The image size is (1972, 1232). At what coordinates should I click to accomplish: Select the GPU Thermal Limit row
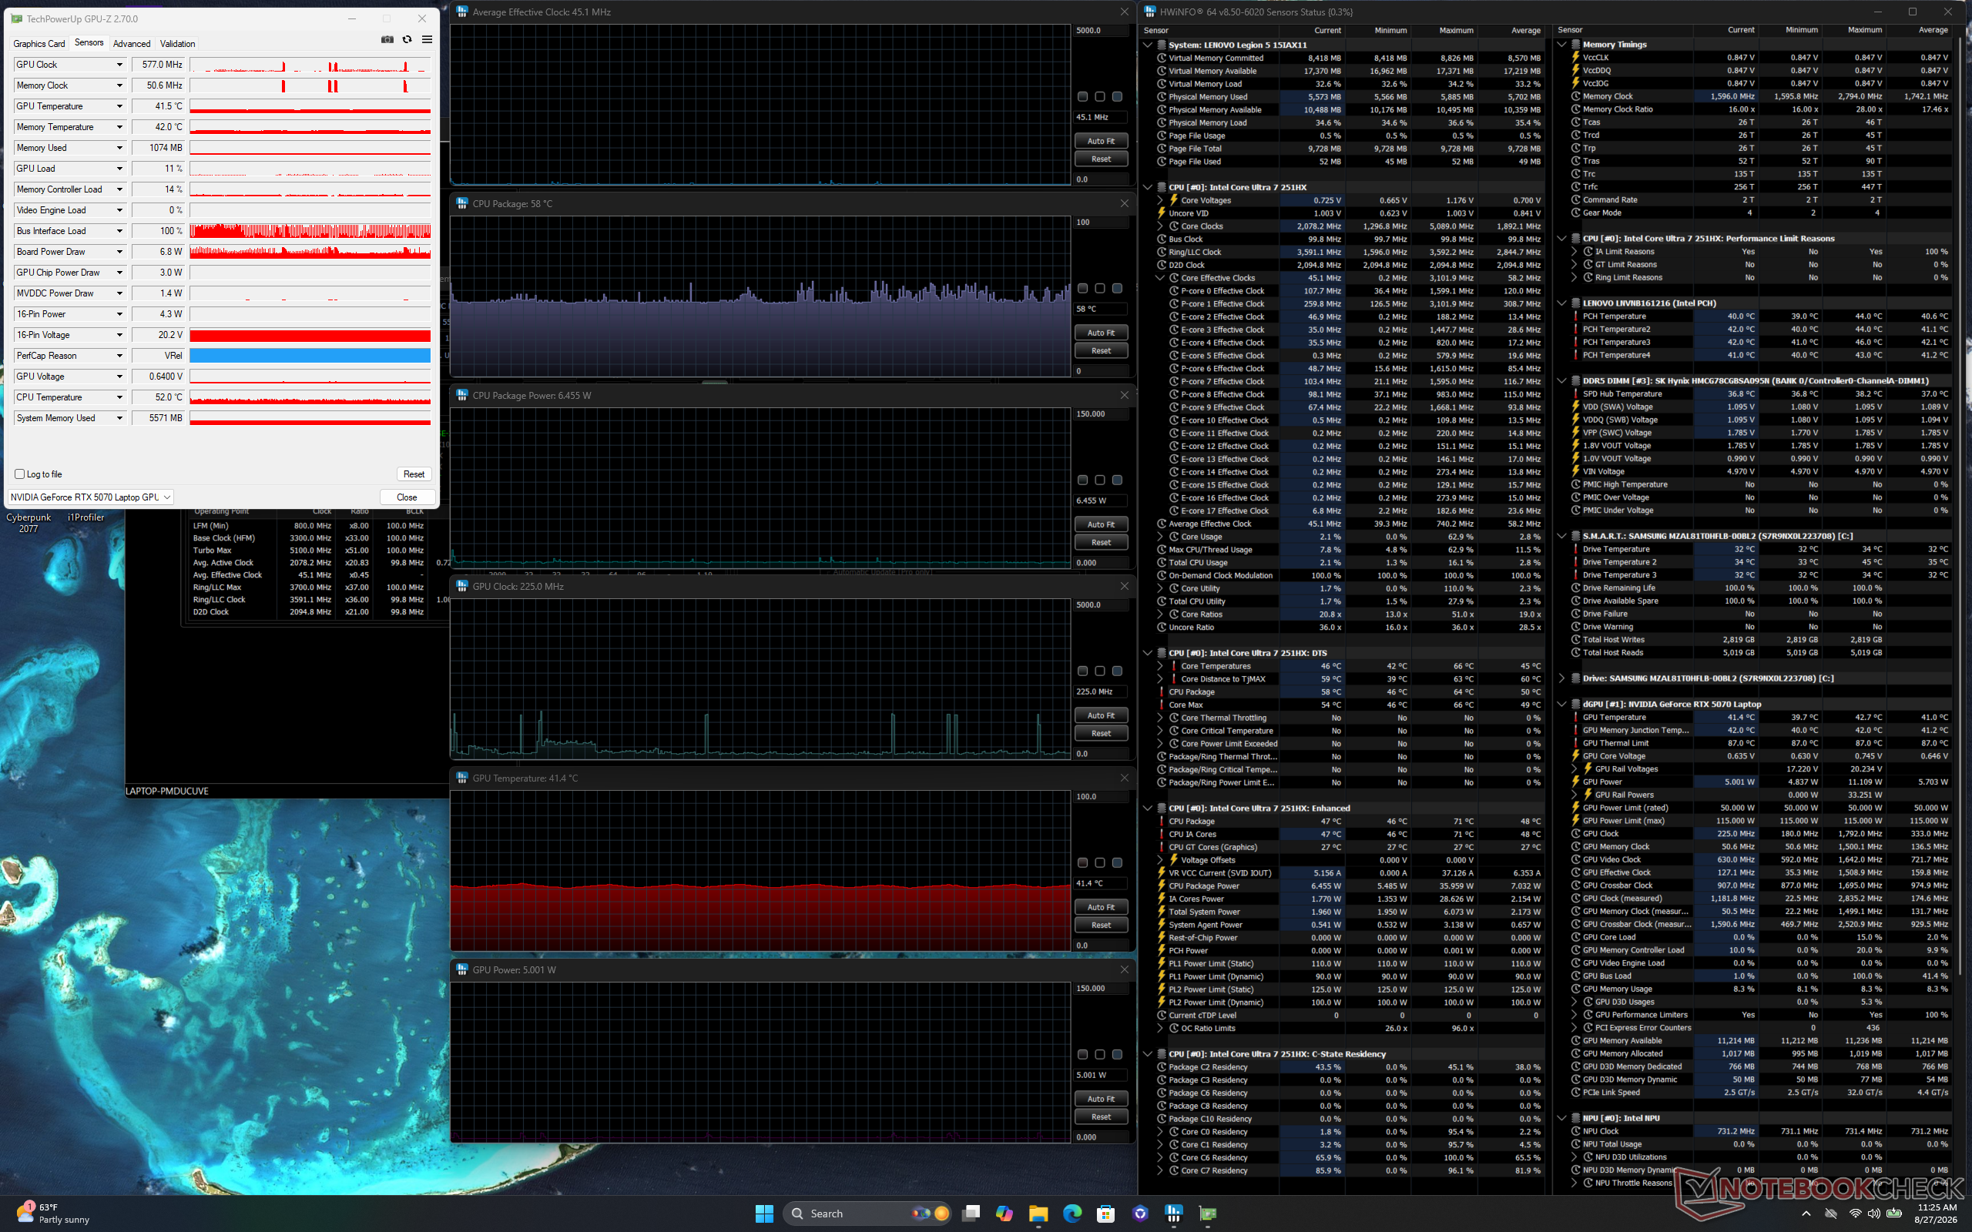pyautogui.click(x=1760, y=743)
